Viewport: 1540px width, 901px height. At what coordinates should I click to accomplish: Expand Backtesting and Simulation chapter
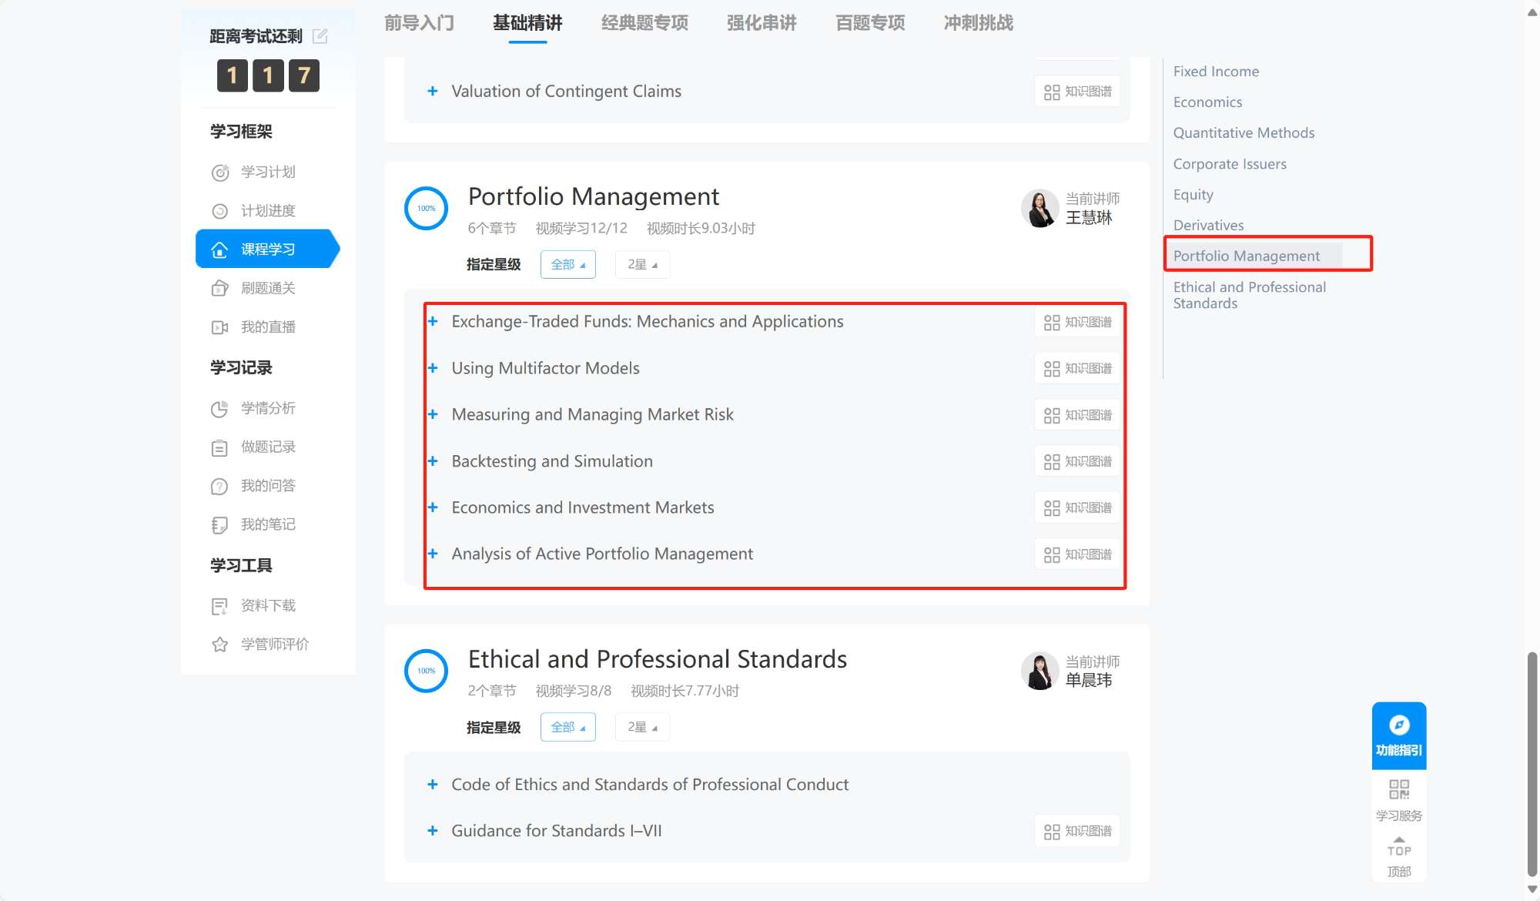click(x=433, y=461)
